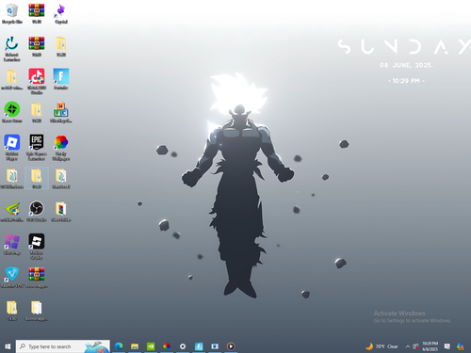The image size is (471, 353).
Task: Open the Radmin VPN desktop shortcut
Action: point(12,277)
